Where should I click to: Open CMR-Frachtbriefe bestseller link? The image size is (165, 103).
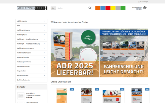coord(32,102)
